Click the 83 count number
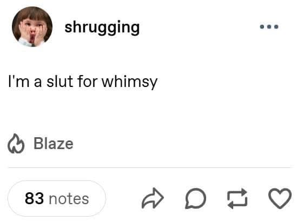Image resolution: width=297 pixels, height=222 pixels. [34, 199]
